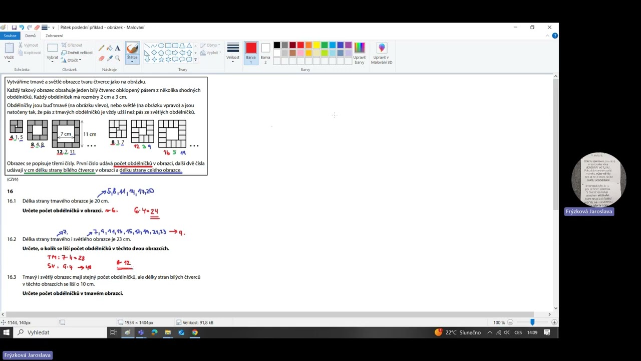Choose the Five-point star shape

pos(161,60)
